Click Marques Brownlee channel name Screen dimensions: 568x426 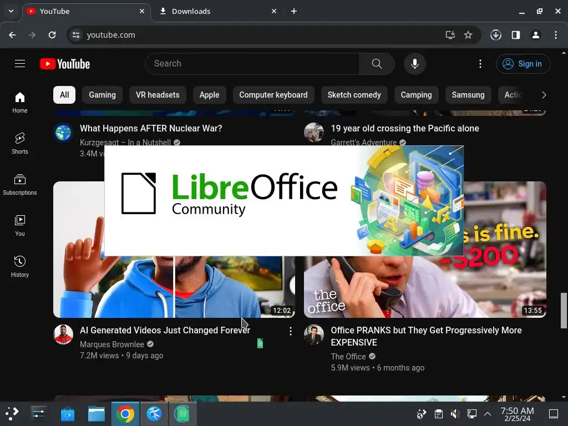coord(112,344)
